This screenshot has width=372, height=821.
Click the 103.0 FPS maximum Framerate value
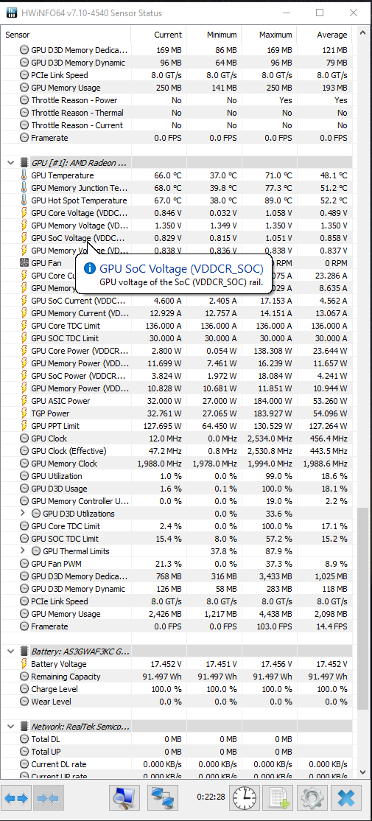[273, 626]
